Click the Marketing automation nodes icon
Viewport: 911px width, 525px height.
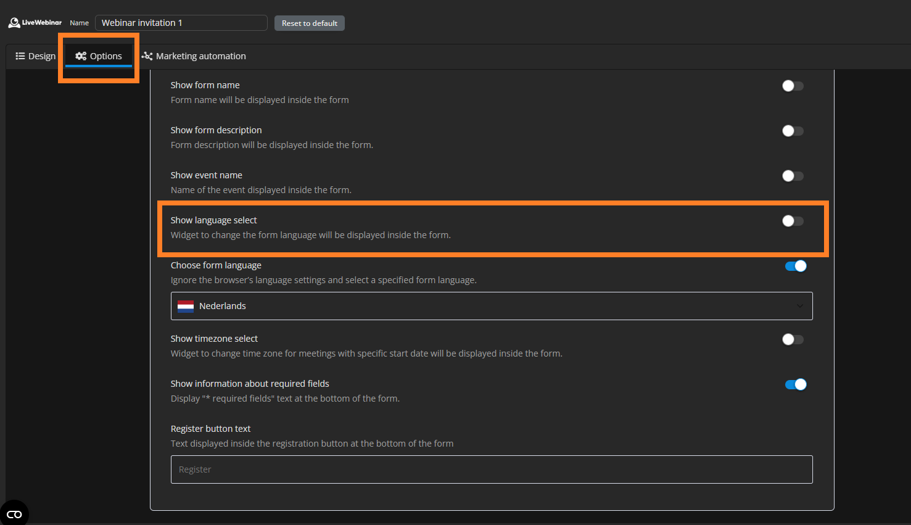click(x=147, y=56)
